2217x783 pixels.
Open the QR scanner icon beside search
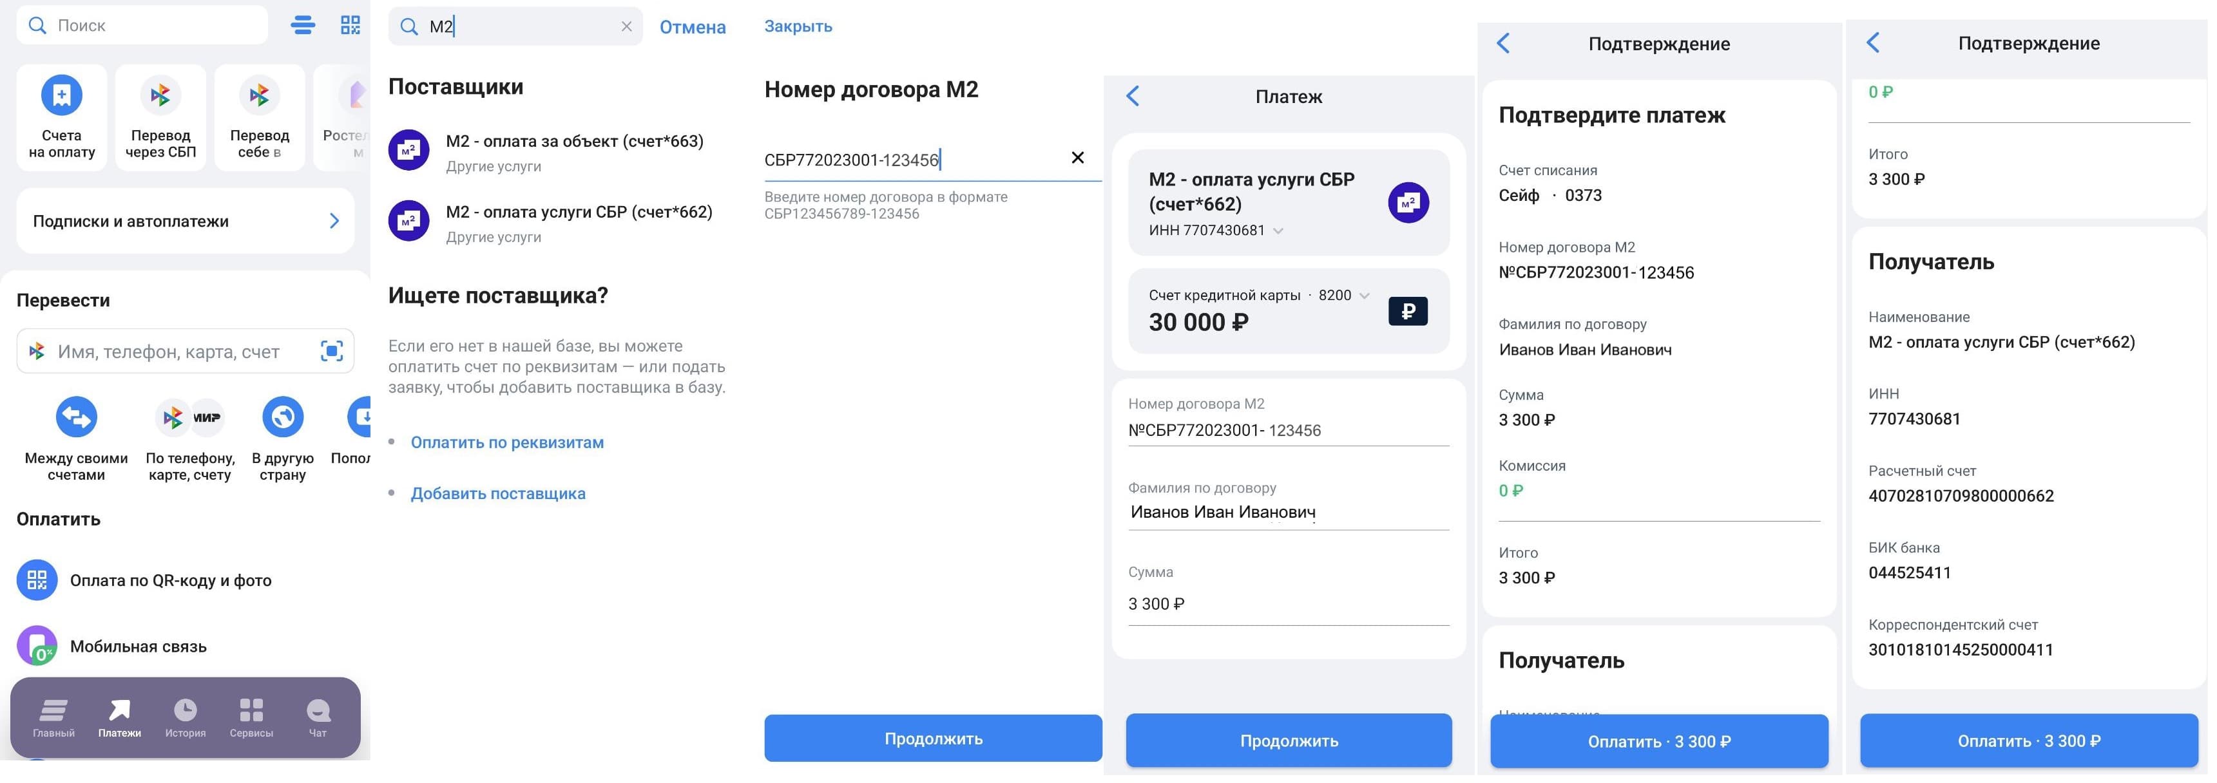[x=350, y=25]
